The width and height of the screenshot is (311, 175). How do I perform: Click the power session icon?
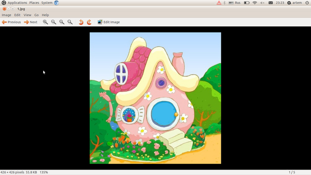pyautogui.click(x=307, y=3)
